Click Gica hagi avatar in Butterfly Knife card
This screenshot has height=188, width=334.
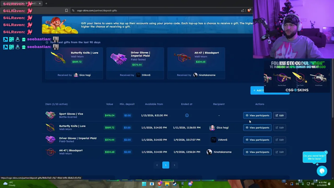(76, 75)
